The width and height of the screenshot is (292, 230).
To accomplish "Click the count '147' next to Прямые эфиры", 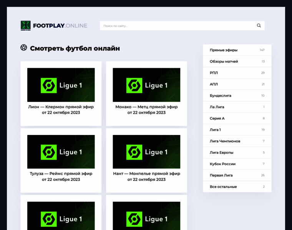I will coord(262,50).
